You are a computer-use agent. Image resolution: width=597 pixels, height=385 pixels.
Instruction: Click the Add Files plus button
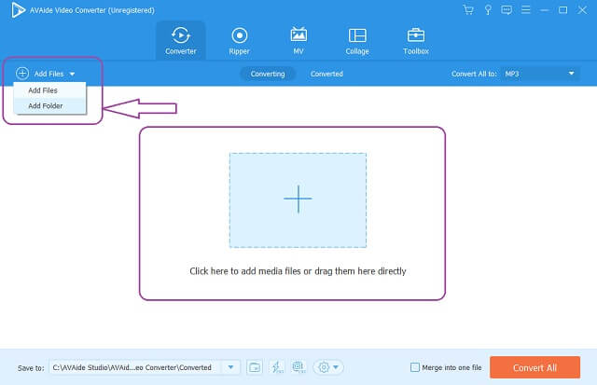pos(22,74)
